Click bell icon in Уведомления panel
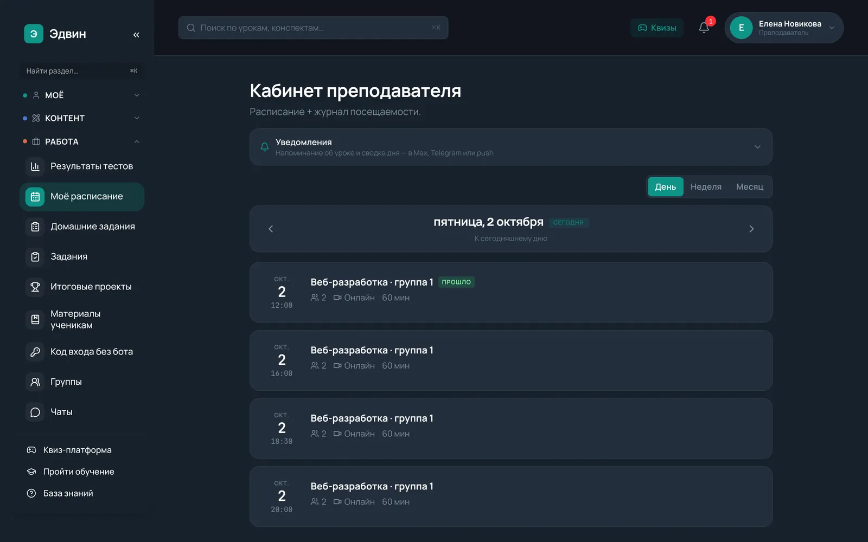This screenshot has width=868, height=542. click(x=265, y=147)
